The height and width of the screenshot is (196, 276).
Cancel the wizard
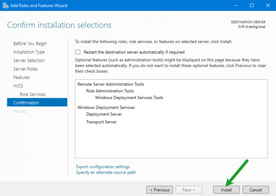(256, 190)
